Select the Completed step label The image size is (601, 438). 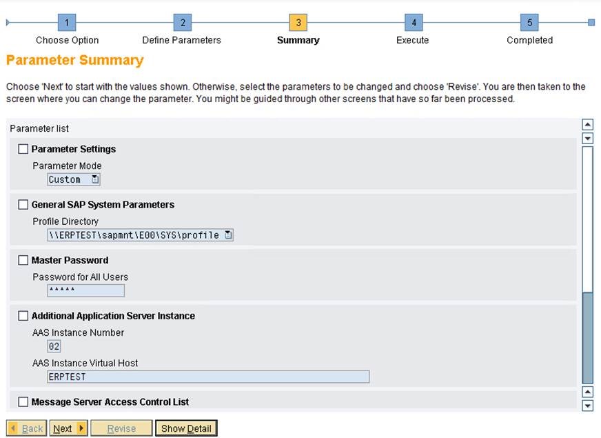coord(530,40)
